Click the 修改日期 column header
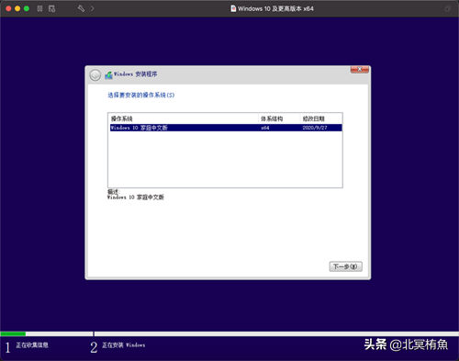Screen dimensions: 459x361 [x=313, y=118]
